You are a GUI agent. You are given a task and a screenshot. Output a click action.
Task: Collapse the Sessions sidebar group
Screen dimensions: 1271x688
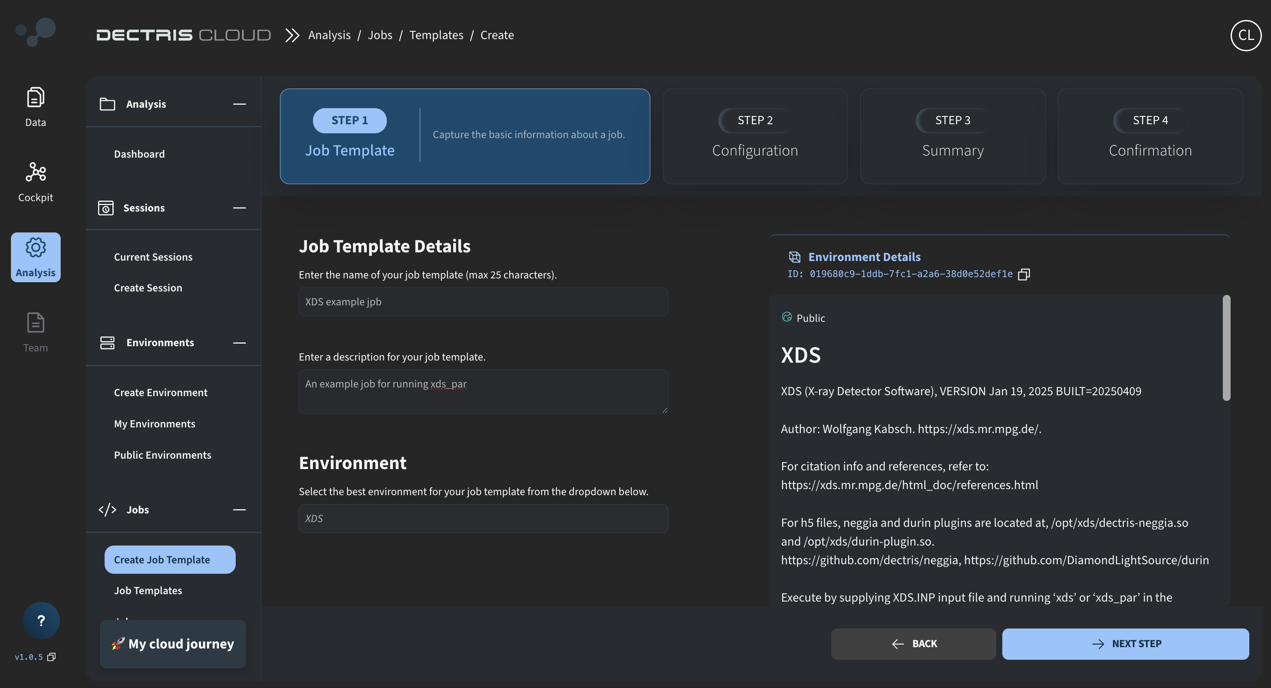click(x=239, y=208)
